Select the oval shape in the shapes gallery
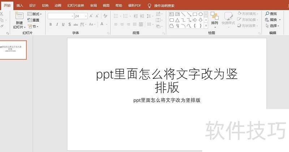Viewport: 289px width, 152px height. click(x=200, y=14)
